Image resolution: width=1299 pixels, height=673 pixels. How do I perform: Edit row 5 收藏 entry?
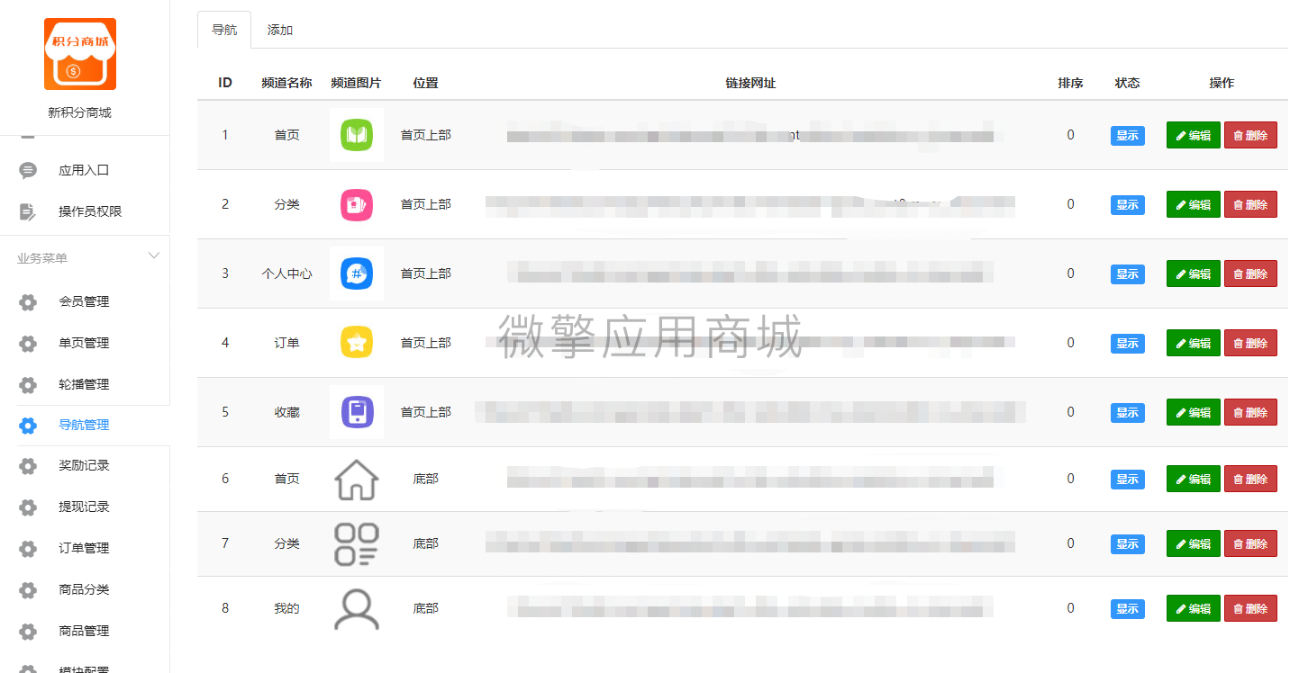(x=1194, y=412)
